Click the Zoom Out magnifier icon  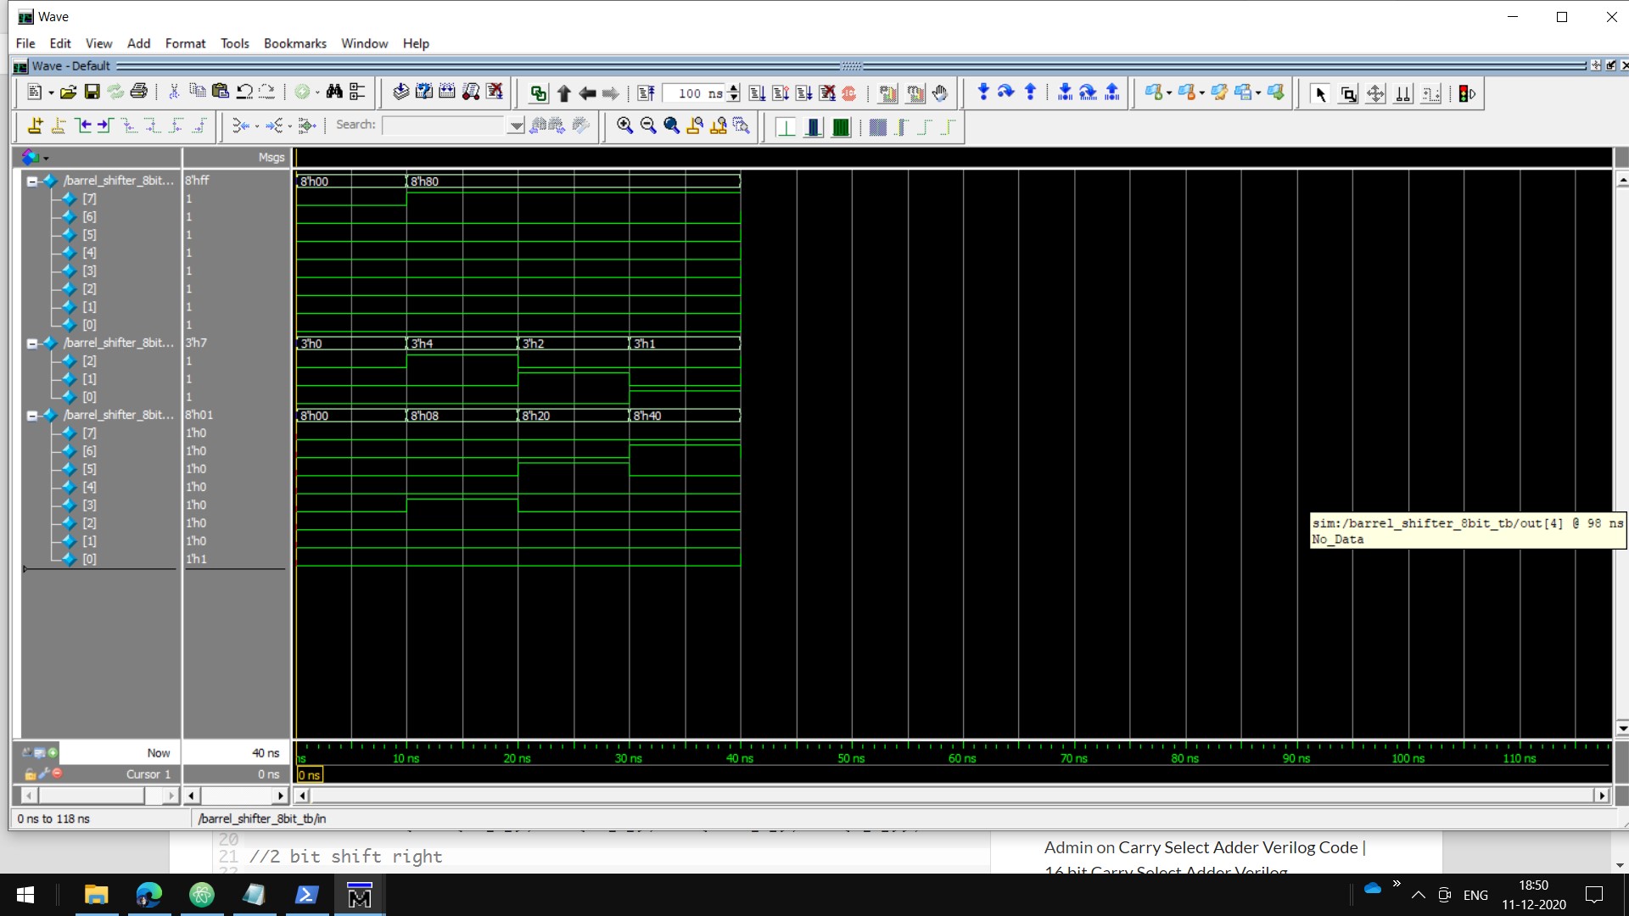point(648,126)
